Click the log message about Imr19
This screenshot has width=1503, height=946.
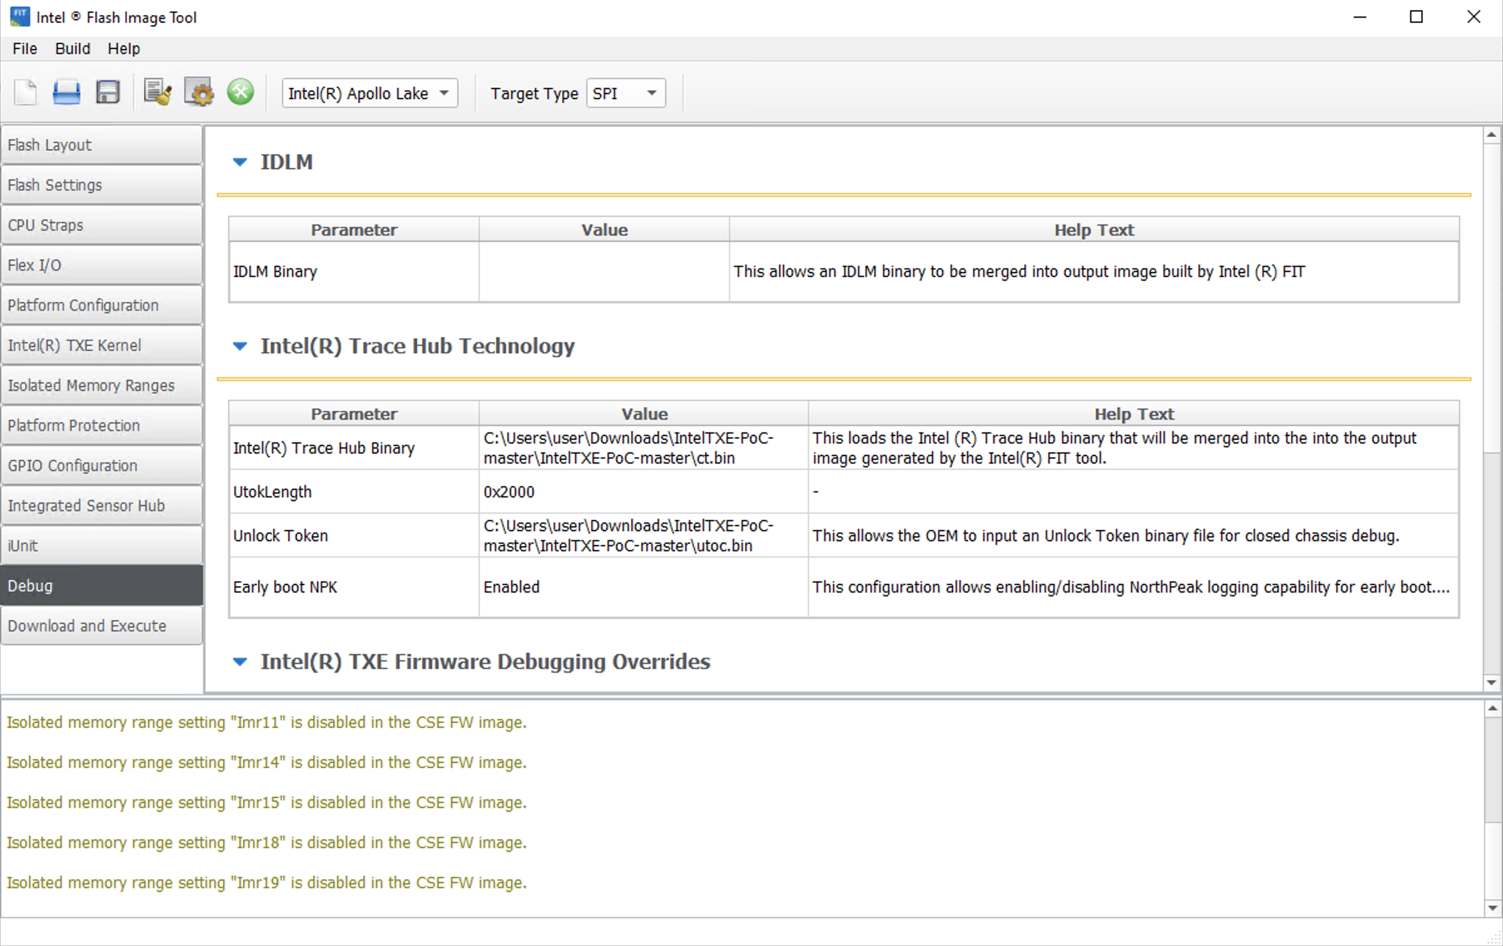(x=267, y=883)
